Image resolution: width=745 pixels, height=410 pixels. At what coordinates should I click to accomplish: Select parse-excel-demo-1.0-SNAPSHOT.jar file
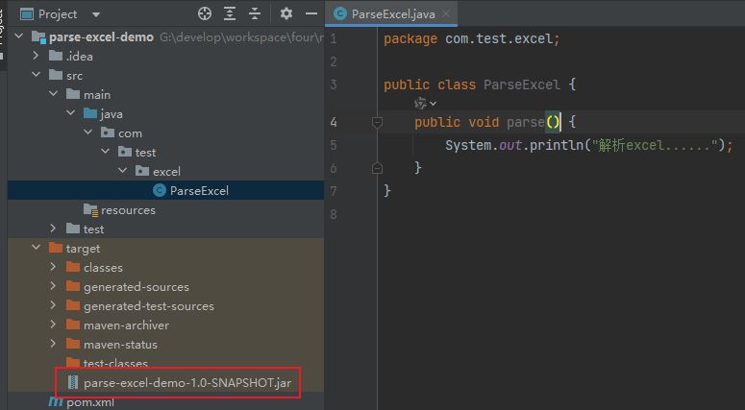tap(165, 382)
